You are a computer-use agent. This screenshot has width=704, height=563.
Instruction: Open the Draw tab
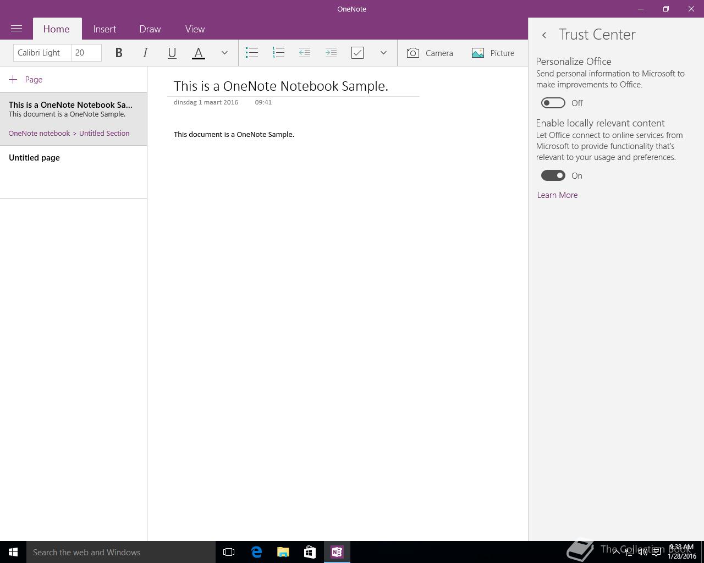[x=150, y=29]
